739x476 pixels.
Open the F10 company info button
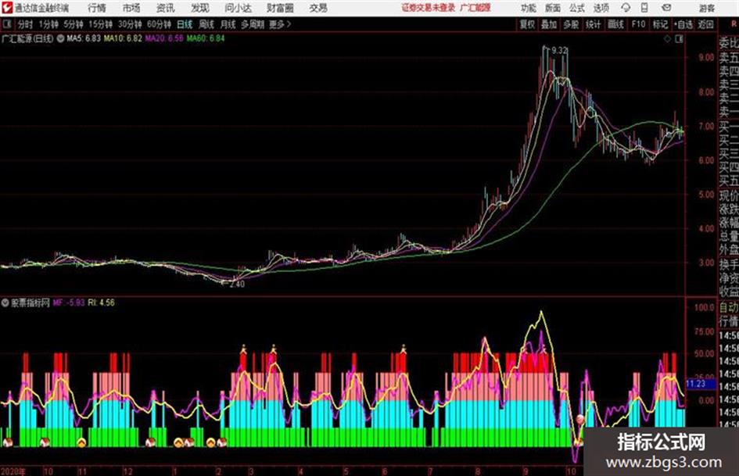click(x=638, y=24)
